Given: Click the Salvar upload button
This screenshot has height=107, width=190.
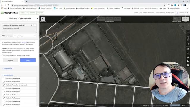Looking at the screenshot, I should [x=185, y=18].
